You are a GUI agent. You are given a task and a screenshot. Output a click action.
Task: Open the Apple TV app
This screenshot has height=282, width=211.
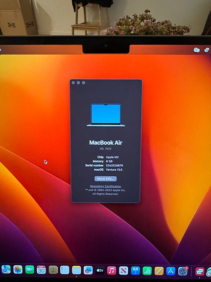pos(100,270)
